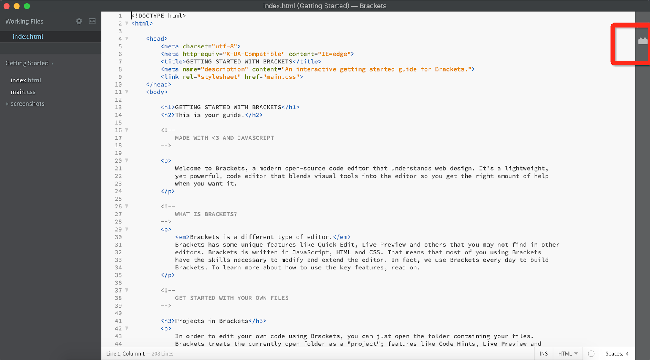Fold the comment starting at line 16
Screen dimensions: 650x360
pos(127,130)
